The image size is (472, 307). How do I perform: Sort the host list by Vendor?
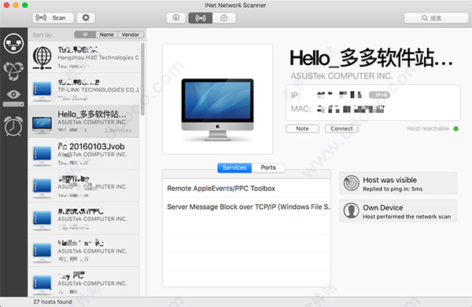point(131,35)
